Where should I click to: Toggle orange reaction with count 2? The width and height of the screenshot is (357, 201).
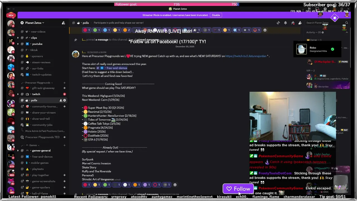pos(127,30)
